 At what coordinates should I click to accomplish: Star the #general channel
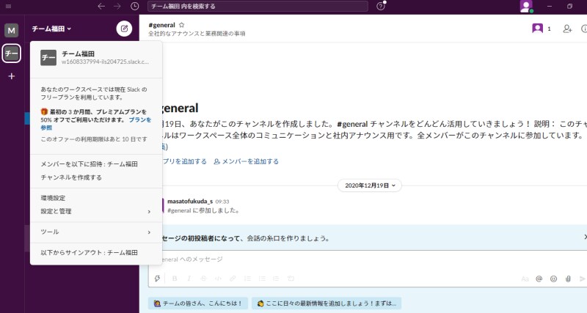tap(181, 25)
